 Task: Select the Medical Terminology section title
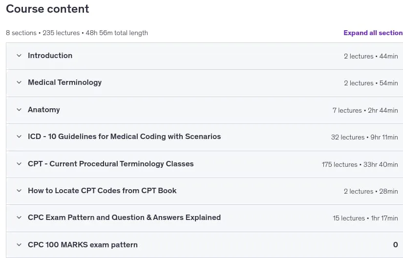coord(65,82)
